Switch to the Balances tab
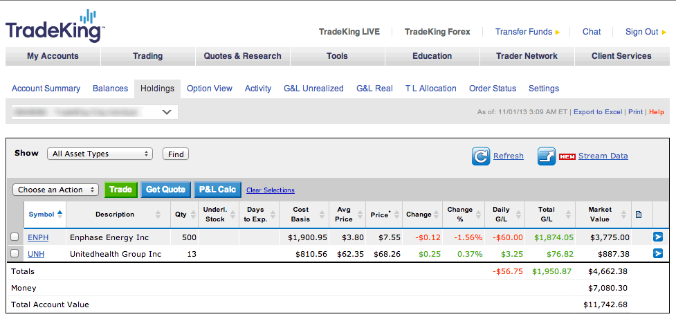 pos(111,89)
